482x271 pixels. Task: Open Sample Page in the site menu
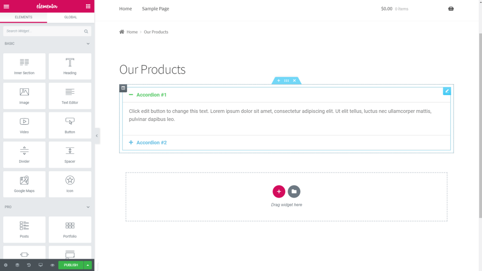(155, 9)
